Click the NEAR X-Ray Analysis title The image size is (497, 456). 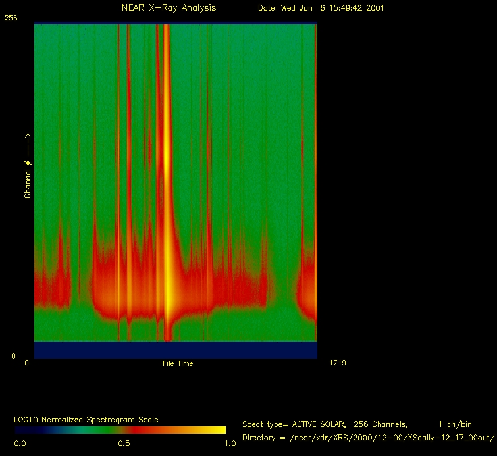coord(169,8)
